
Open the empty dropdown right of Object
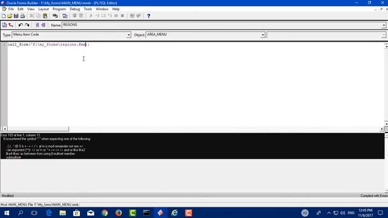(x=383, y=35)
